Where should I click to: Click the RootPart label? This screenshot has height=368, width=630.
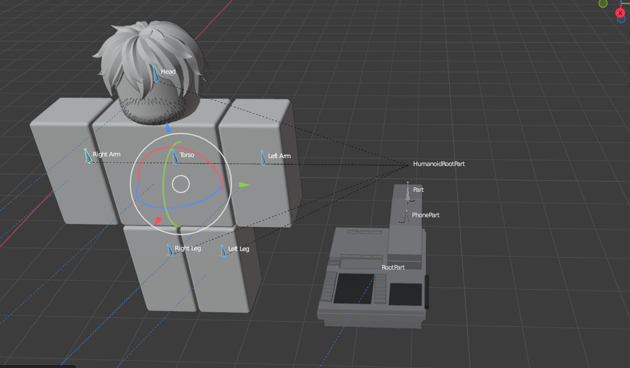tap(393, 267)
